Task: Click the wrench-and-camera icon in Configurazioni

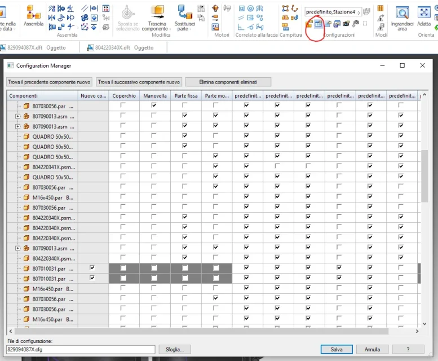Action: click(x=356, y=24)
